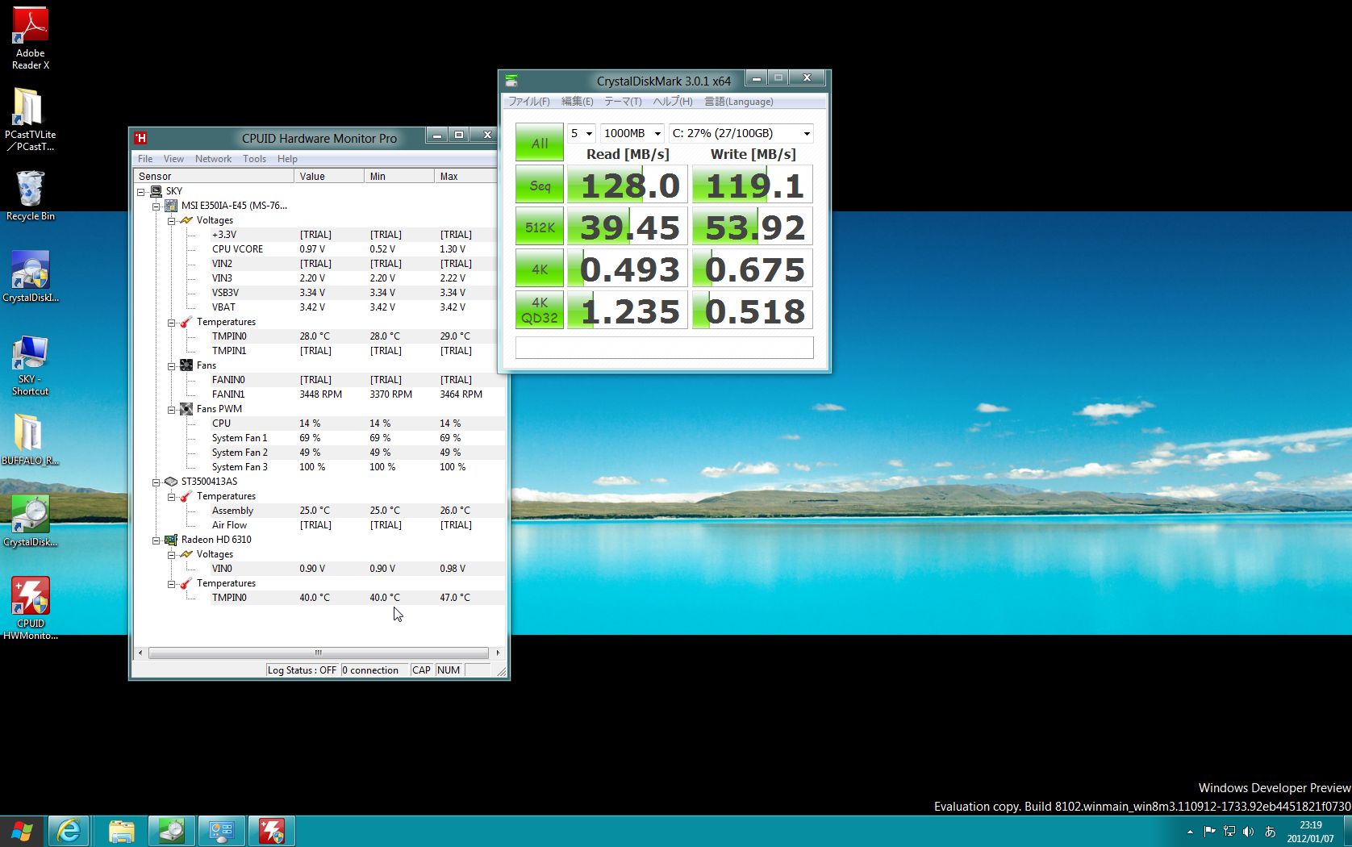Image resolution: width=1352 pixels, height=847 pixels.
Task: Click horizontal scrollbar right arrow
Action: (498, 653)
